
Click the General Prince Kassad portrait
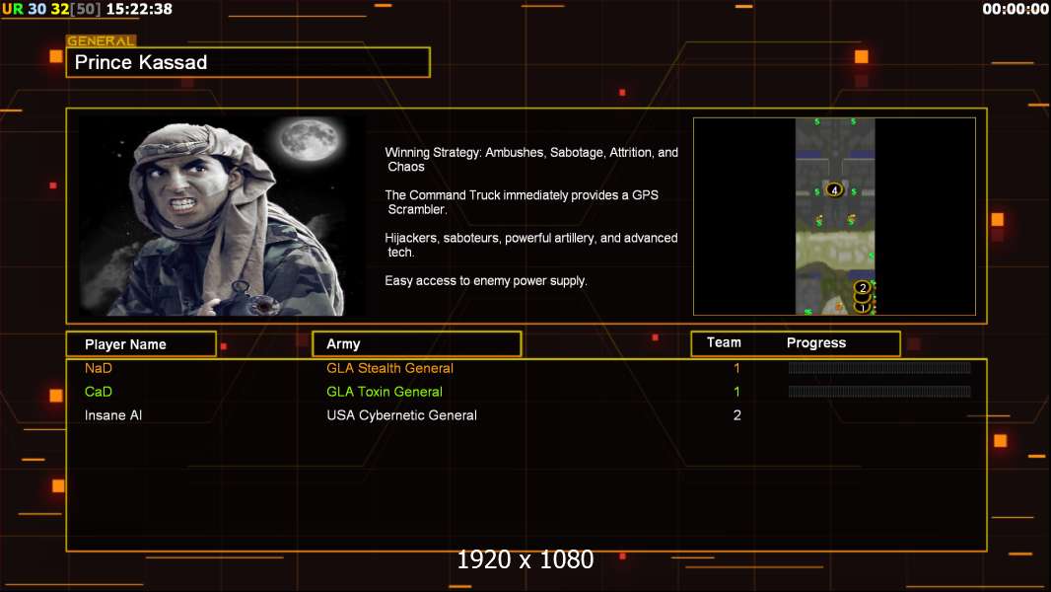pos(223,216)
